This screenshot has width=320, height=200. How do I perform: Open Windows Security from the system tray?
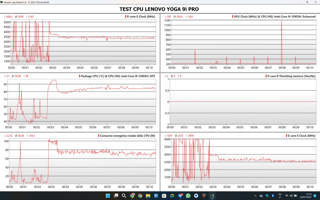267,196
